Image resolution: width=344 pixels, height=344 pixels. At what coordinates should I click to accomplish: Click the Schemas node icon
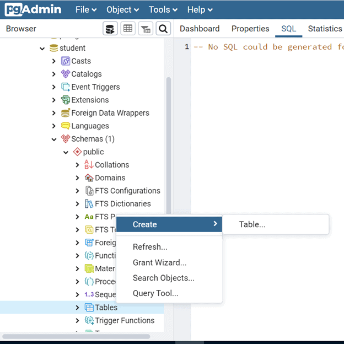click(66, 139)
